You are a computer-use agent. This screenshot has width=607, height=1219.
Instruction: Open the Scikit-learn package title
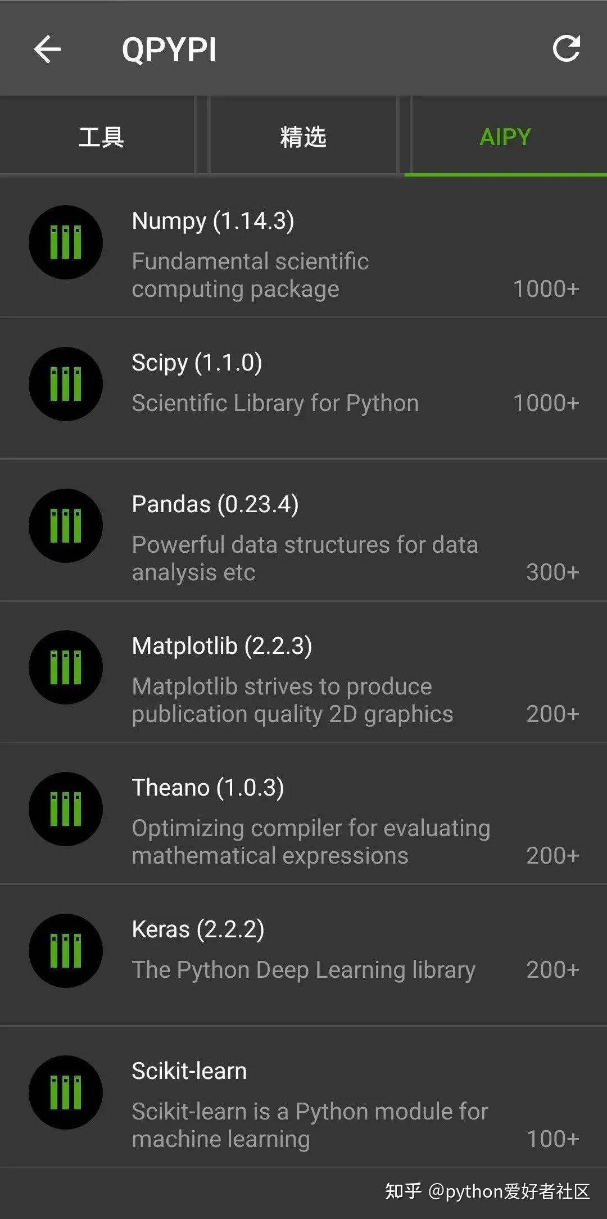point(189,1071)
